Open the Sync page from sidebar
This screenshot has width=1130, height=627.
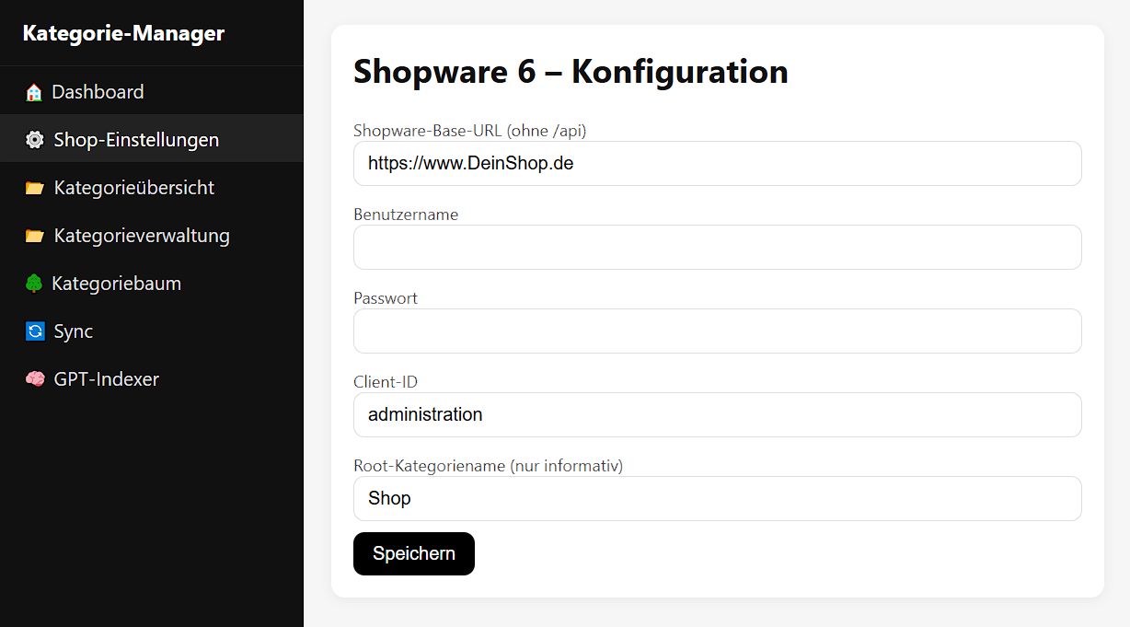tap(71, 331)
